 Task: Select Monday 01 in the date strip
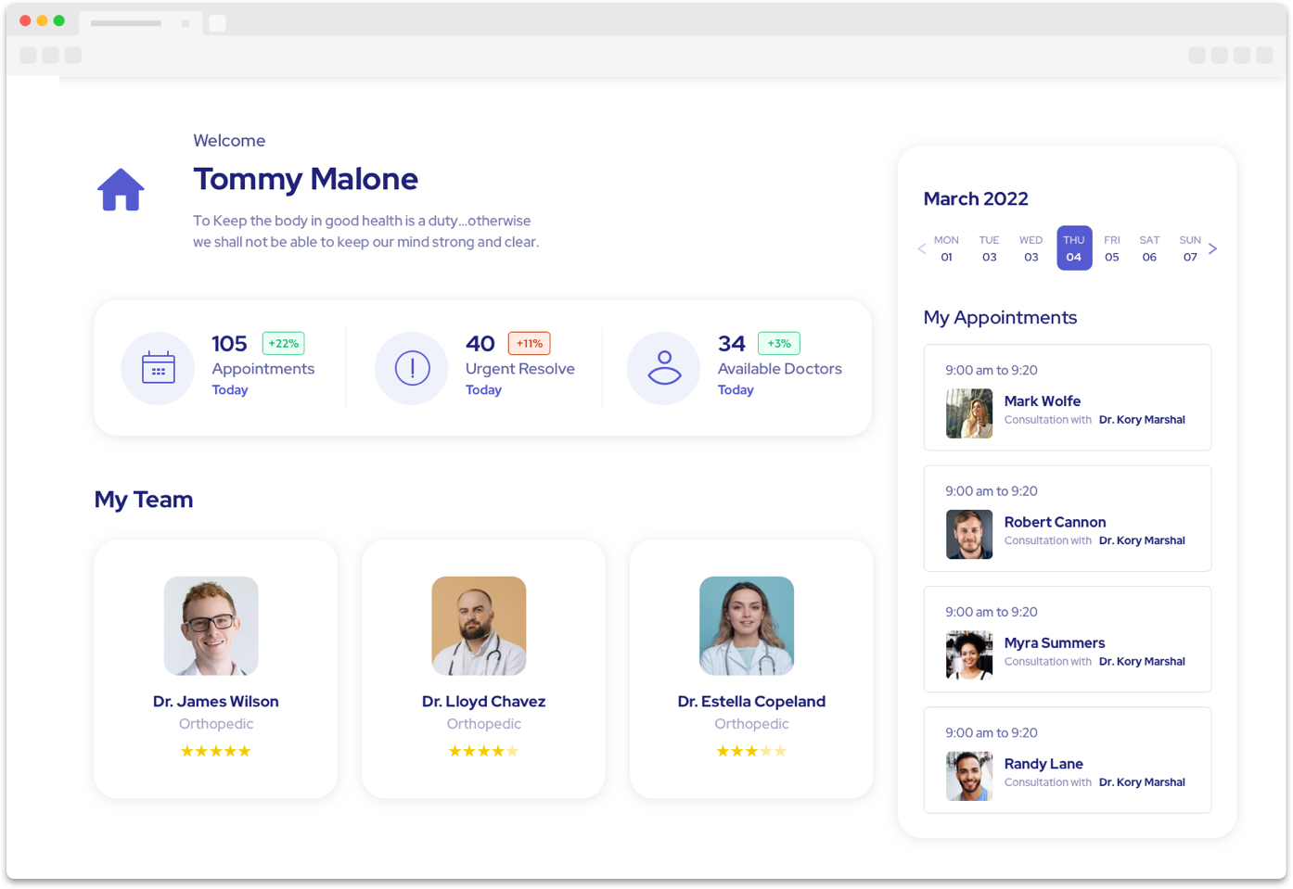pos(946,248)
